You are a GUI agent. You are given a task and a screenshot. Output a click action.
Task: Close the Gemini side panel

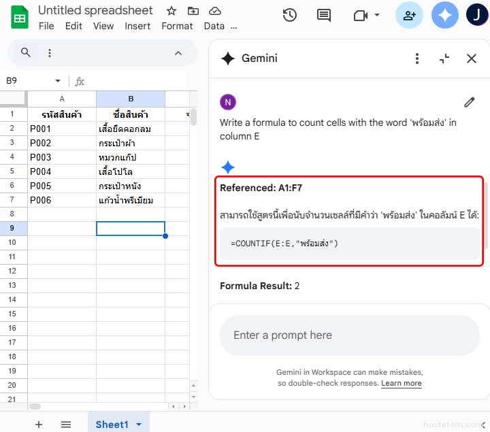coord(472,59)
